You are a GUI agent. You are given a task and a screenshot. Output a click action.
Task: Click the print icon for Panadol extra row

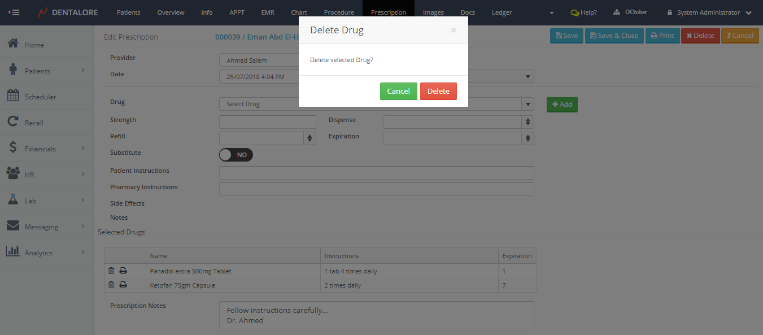tap(123, 271)
